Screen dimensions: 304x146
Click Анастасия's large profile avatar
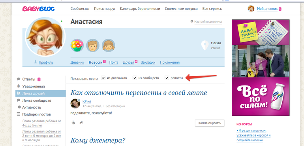click(x=45, y=37)
